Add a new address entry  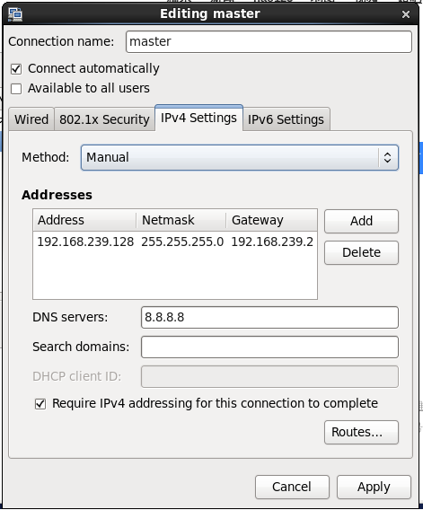(361, 221)
